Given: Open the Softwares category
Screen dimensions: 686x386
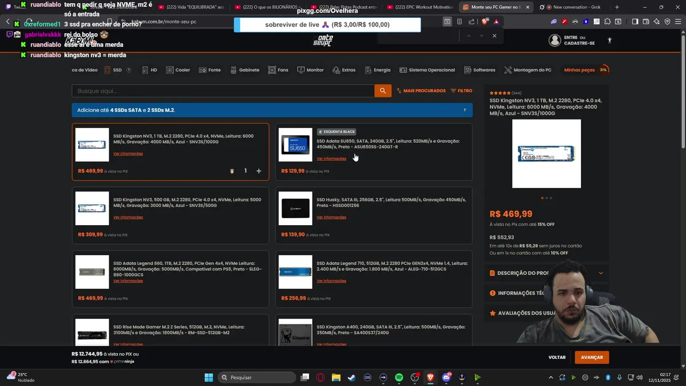Looking at the screenshot, I should click(480, 70).
